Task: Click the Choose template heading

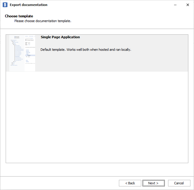Action: point(19,16)
